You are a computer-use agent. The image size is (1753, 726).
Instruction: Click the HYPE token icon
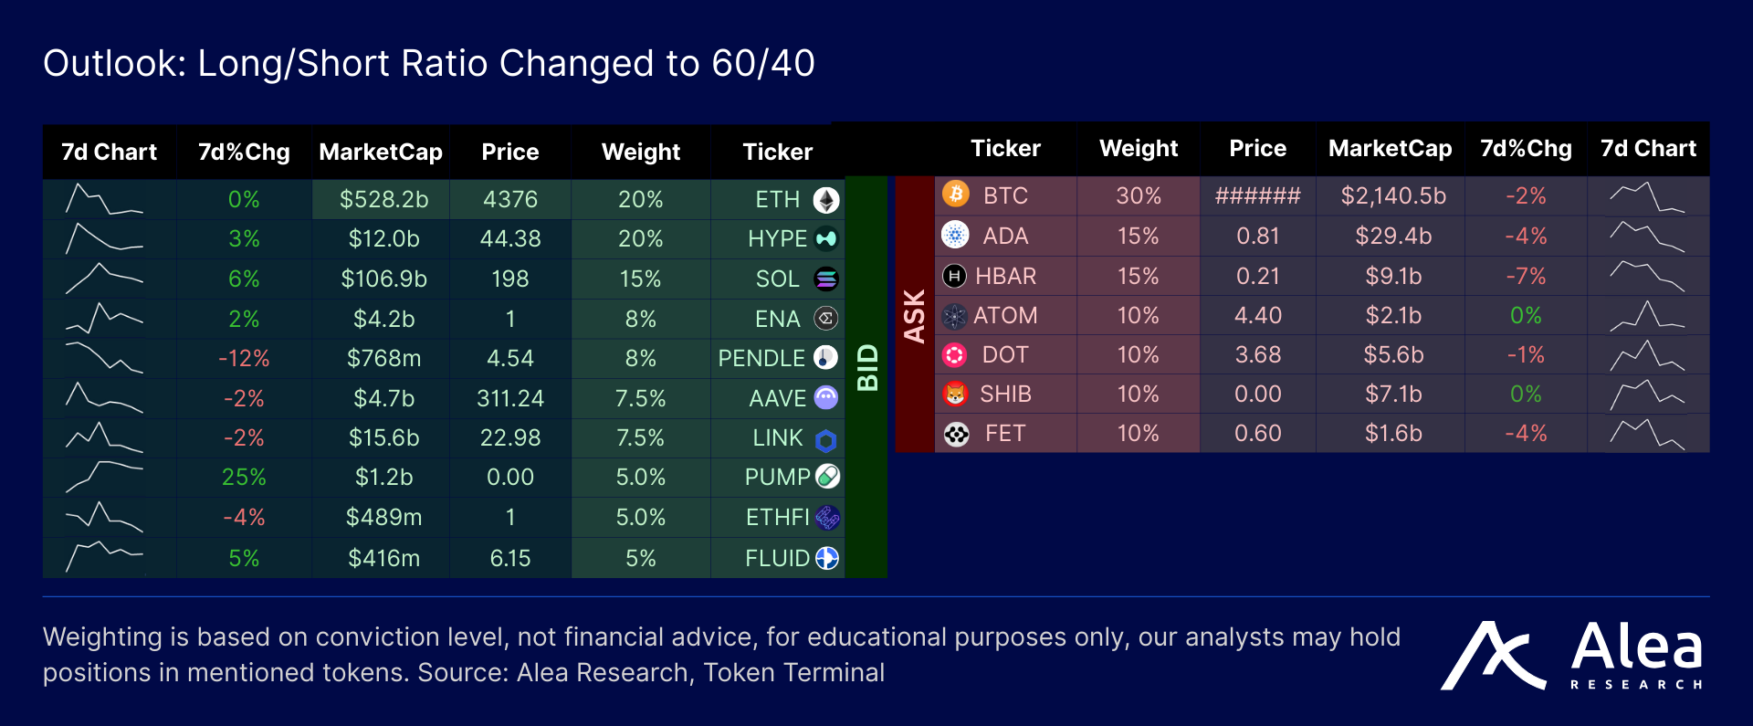826,239
